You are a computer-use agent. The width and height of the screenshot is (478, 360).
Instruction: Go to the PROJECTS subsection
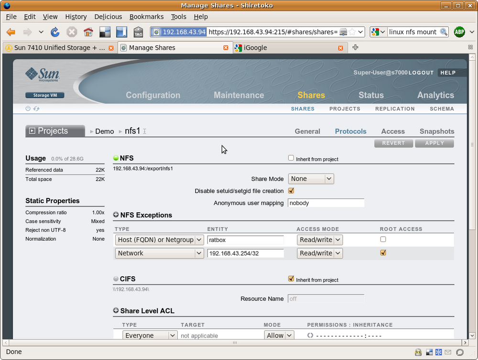point(345,109)
